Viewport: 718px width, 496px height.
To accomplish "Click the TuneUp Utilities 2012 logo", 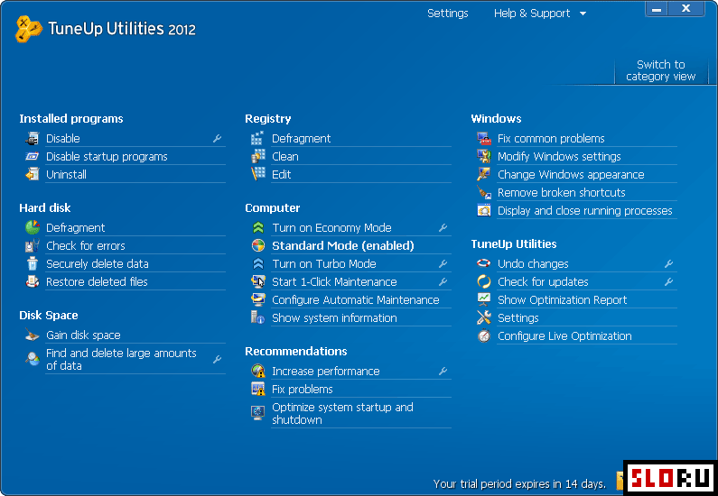I will (x=106, y=29).
